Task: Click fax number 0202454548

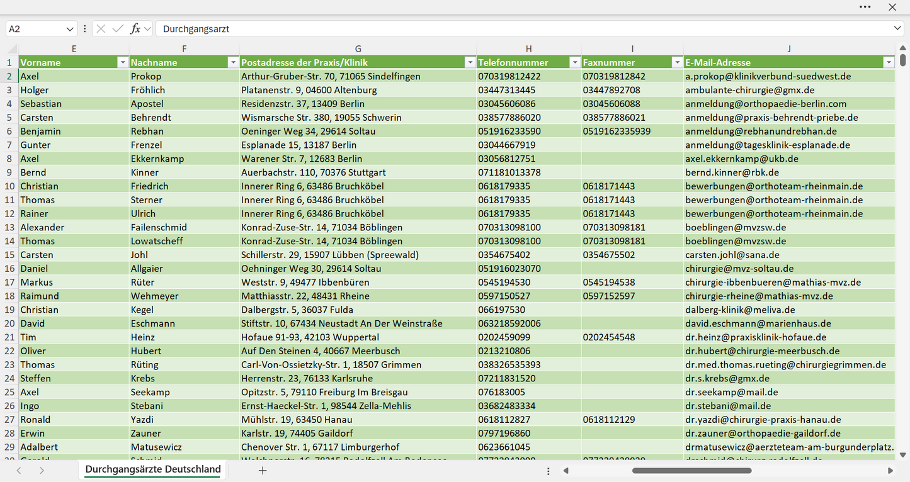Action: point(632,337)
